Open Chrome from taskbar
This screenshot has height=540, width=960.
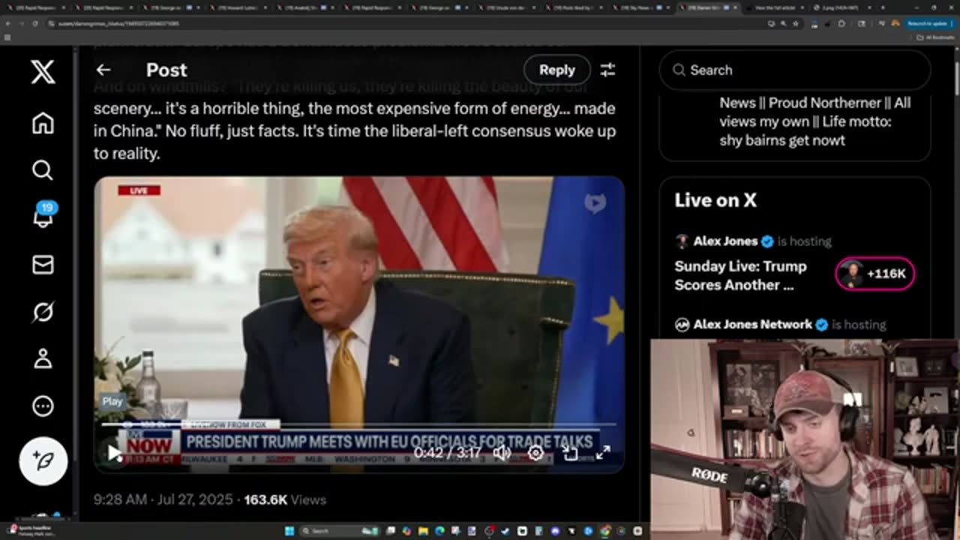tap(604, 531)
